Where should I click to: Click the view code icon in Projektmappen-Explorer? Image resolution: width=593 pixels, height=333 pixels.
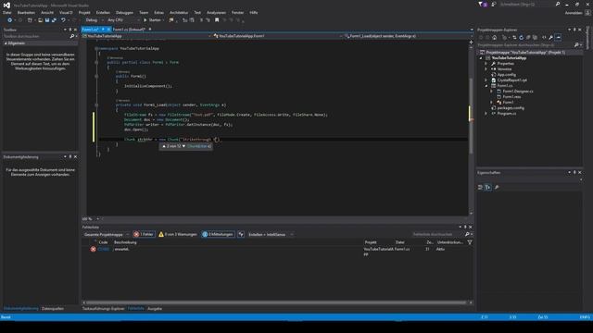tap(544, 37)
